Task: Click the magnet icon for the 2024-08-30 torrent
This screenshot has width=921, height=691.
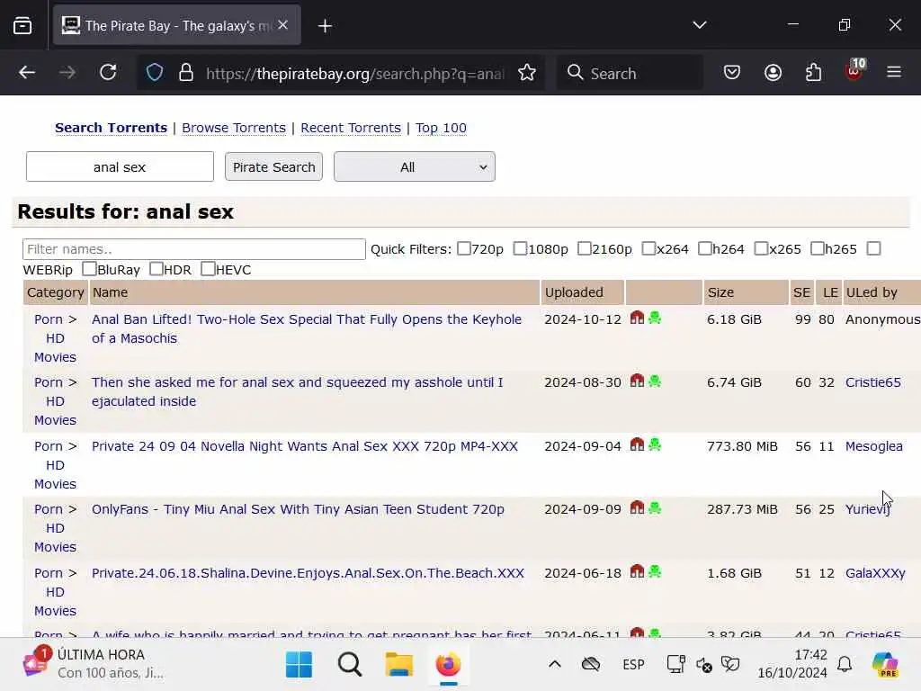Action: tap(638, 381)
